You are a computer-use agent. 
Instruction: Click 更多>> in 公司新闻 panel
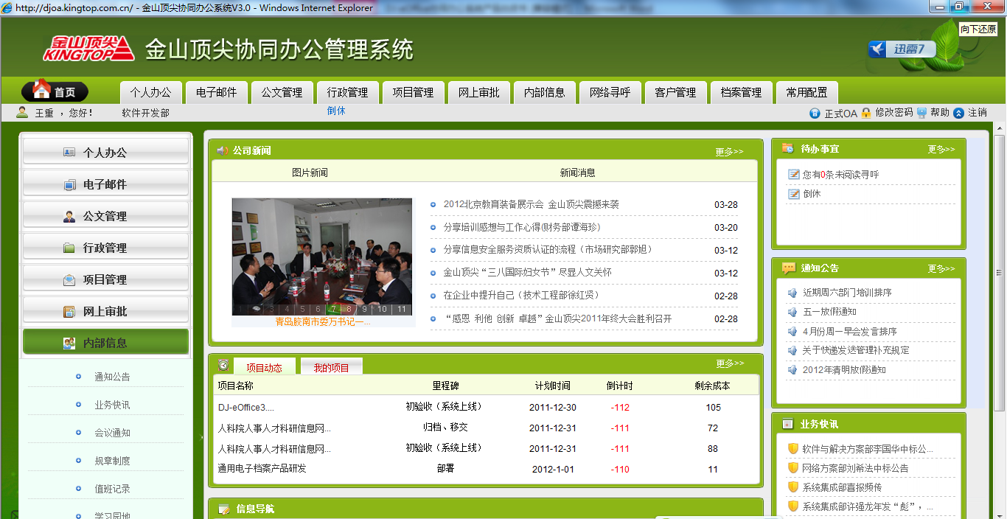[x=729, y=152]
